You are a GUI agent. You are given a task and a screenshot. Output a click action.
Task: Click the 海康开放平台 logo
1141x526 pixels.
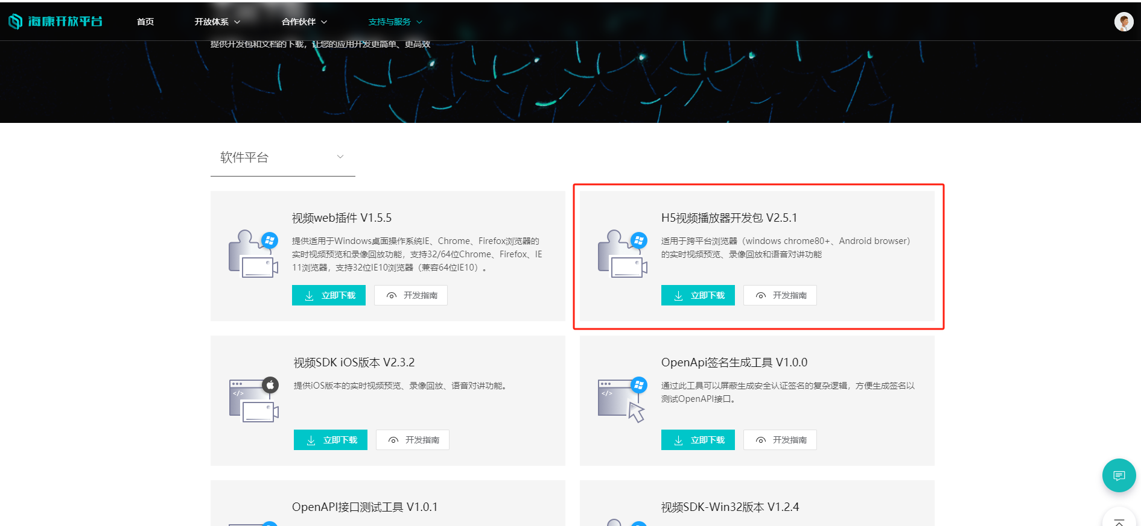point(56,22)
